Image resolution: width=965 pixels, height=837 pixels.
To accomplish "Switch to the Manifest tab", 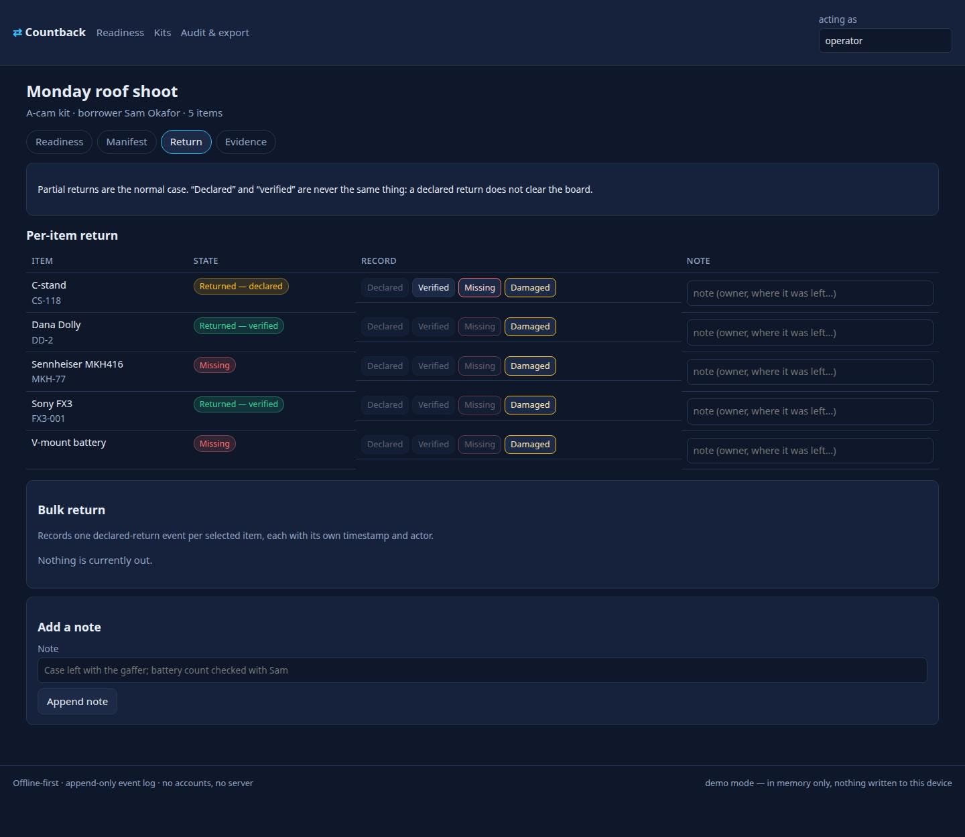I will click(127, 142).
